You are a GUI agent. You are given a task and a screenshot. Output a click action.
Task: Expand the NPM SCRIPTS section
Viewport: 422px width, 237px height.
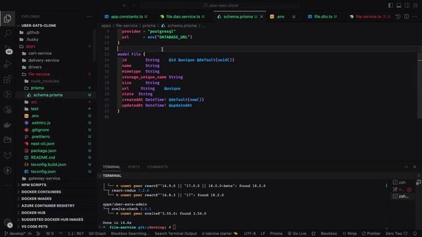(34, 185)
